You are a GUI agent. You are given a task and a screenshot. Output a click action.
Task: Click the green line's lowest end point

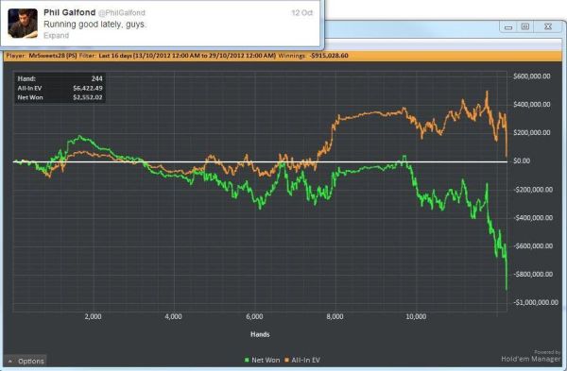point(507,289)
